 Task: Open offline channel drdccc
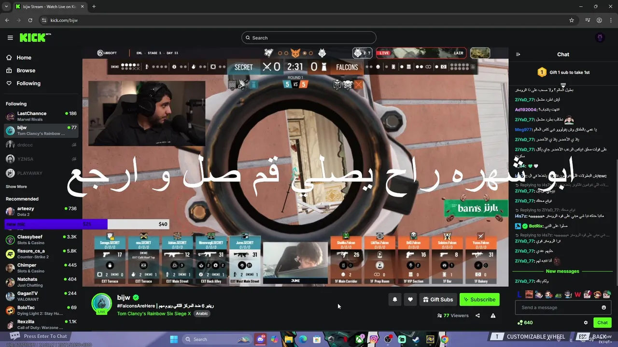[x=41, y=145]
